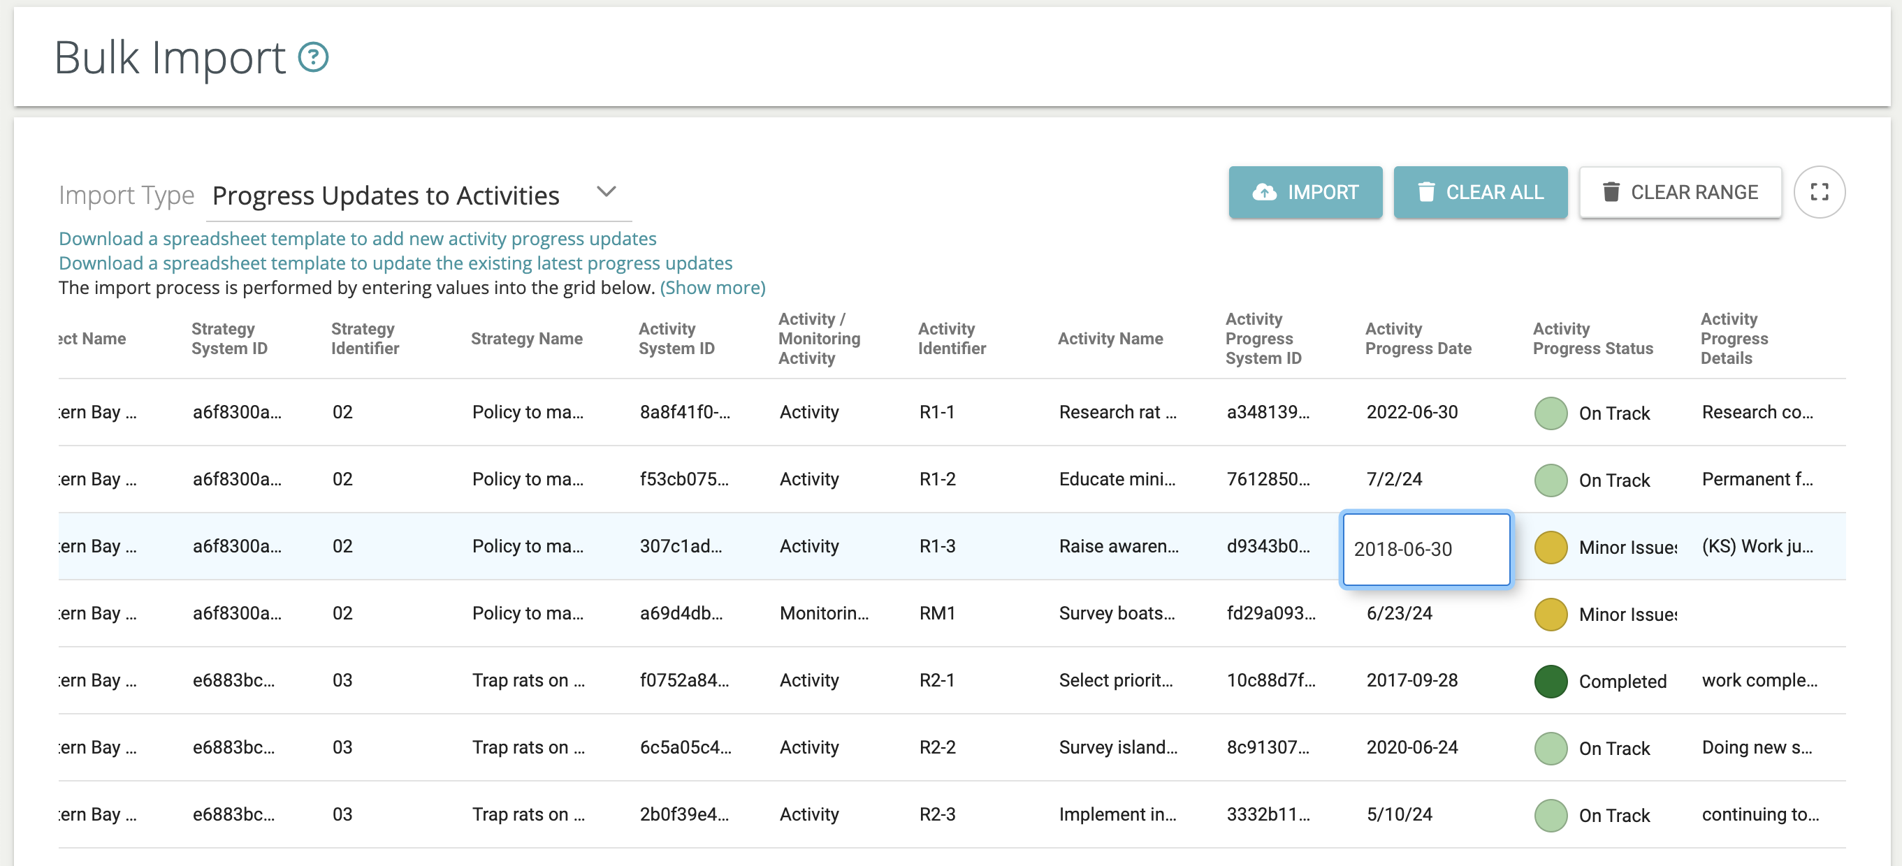Click the Strategy Name column header

coord(526,339)
